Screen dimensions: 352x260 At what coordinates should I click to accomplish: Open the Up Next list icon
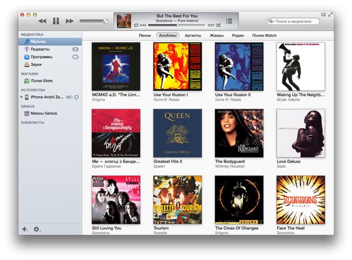(229, 21)
